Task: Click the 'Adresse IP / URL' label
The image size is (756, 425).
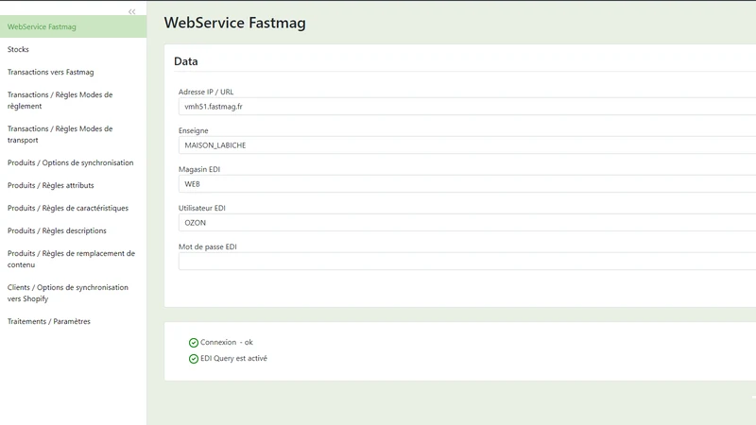Action: 206,92
